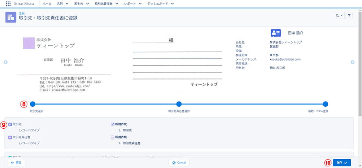Screen dimensions: 362x168
Task: Click the filter funnel icon
Action: tap(349, 16)
